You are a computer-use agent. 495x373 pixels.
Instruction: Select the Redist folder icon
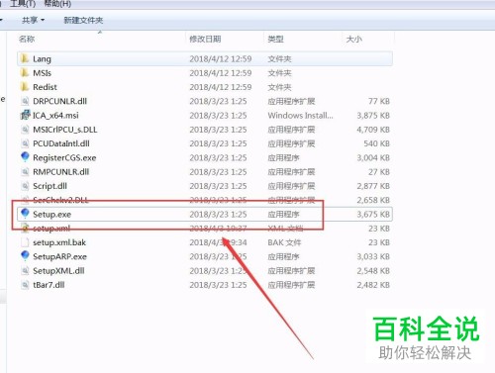click(25, 87)
